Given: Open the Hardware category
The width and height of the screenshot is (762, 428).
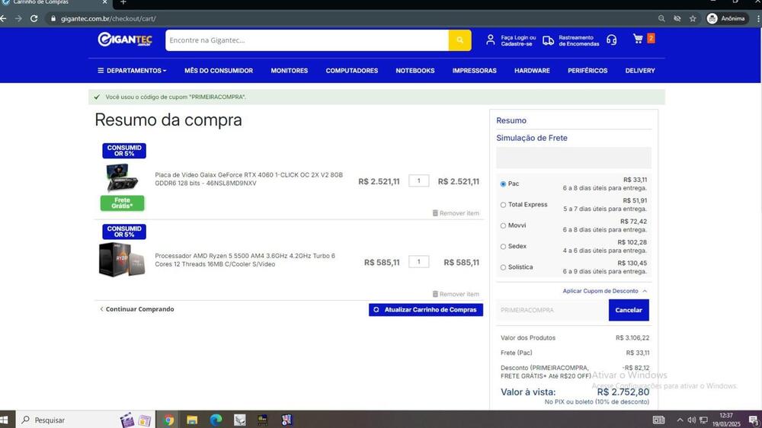Looking at the screenshot, I should pyautogui.click(x=532, y=70).
